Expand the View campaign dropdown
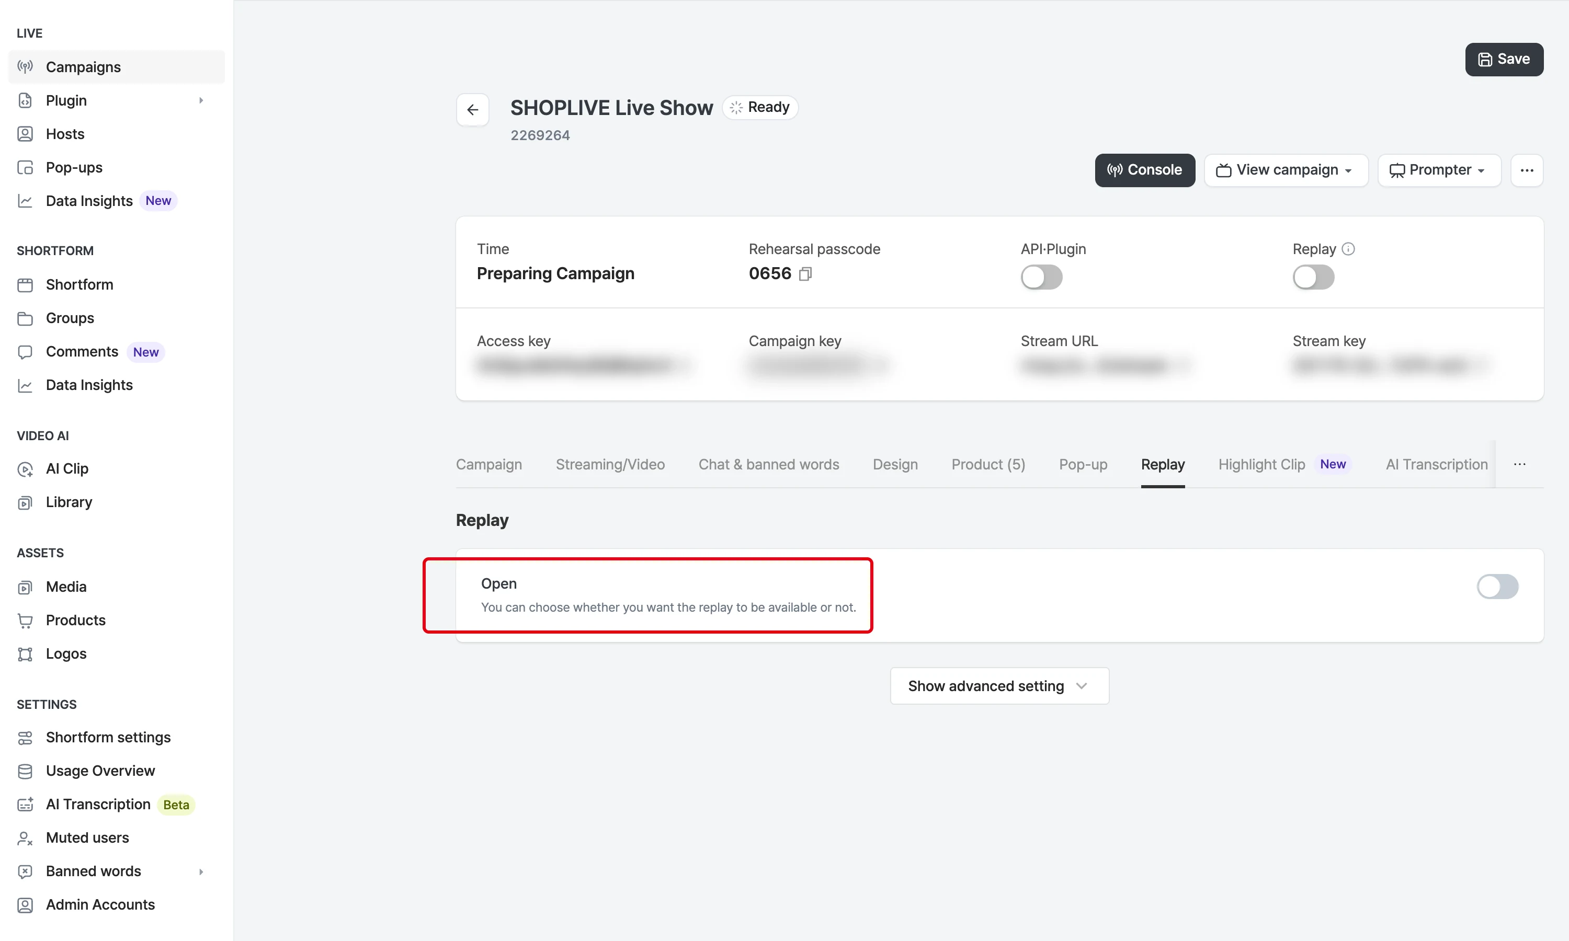 coord(1286,170)
